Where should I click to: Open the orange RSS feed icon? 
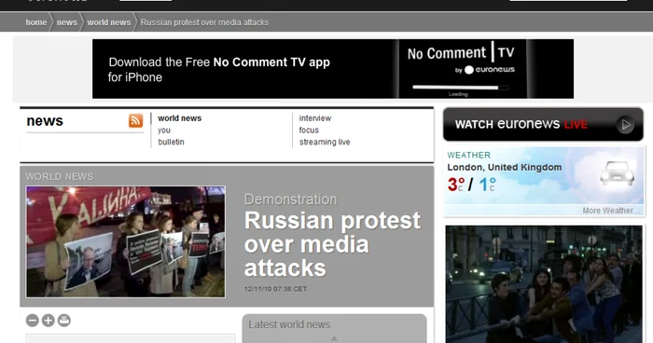pyautogui.click(x=136, y=120)
